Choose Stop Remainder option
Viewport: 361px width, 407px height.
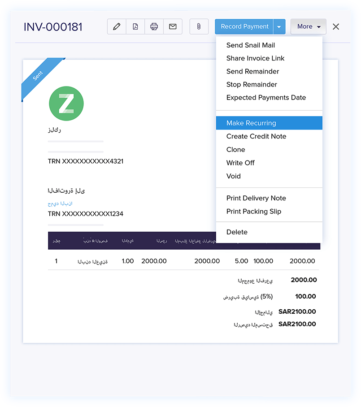click(x=269, y=84)
